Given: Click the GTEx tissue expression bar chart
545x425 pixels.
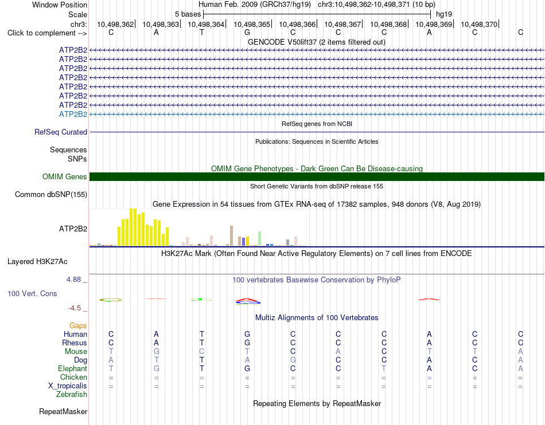Looking at the screenshot, I should coord(198,227).
